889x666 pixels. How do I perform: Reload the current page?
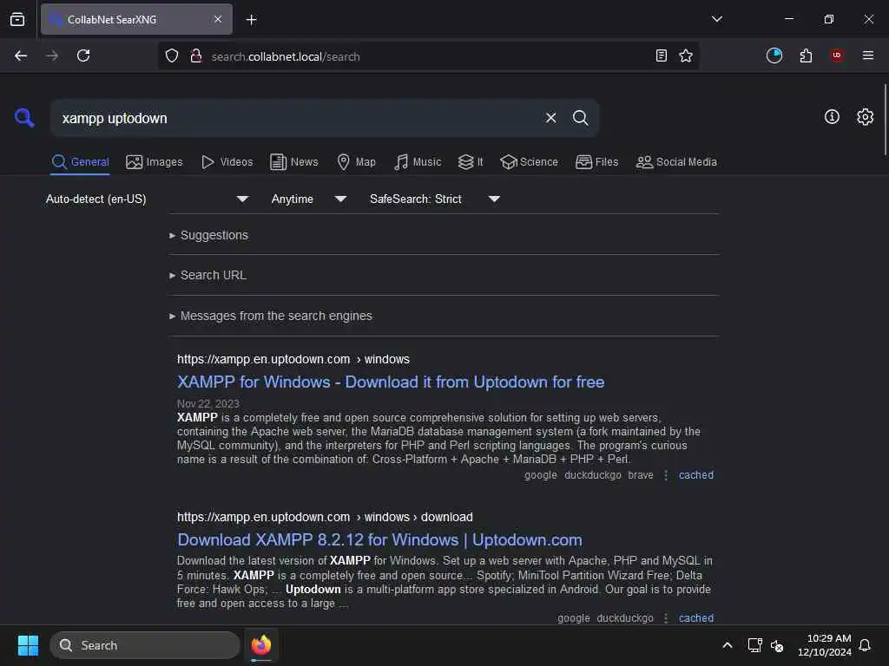point(83,56)
